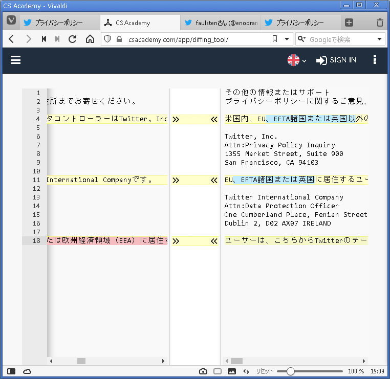Open page actions code icon
Viewport: 390px width, 379px height.
tap(246, 371)
